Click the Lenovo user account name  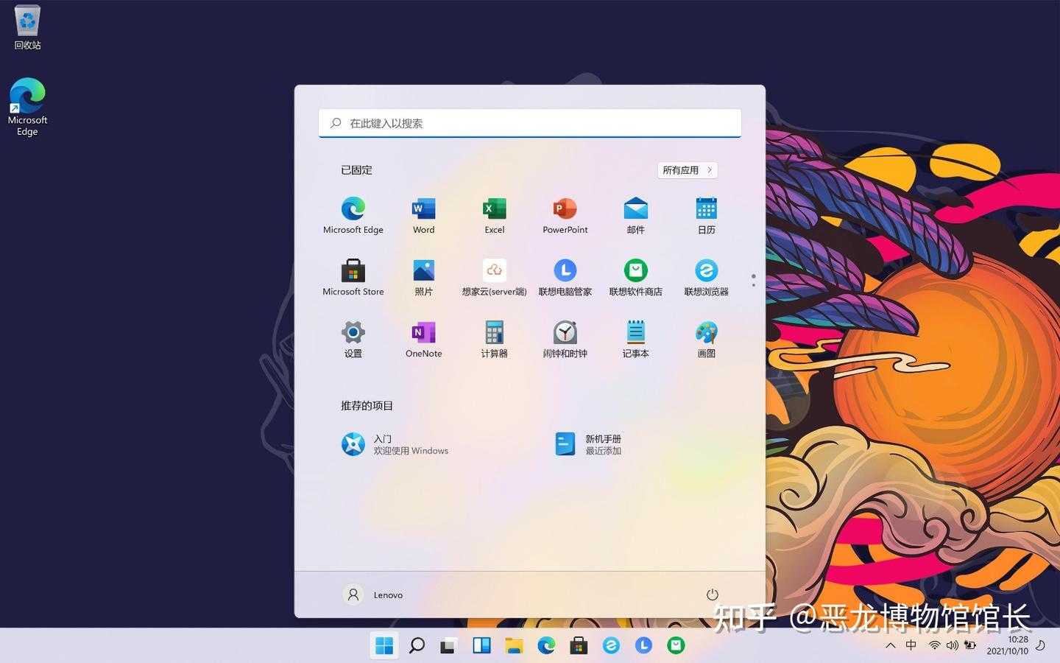click(388, 594)
